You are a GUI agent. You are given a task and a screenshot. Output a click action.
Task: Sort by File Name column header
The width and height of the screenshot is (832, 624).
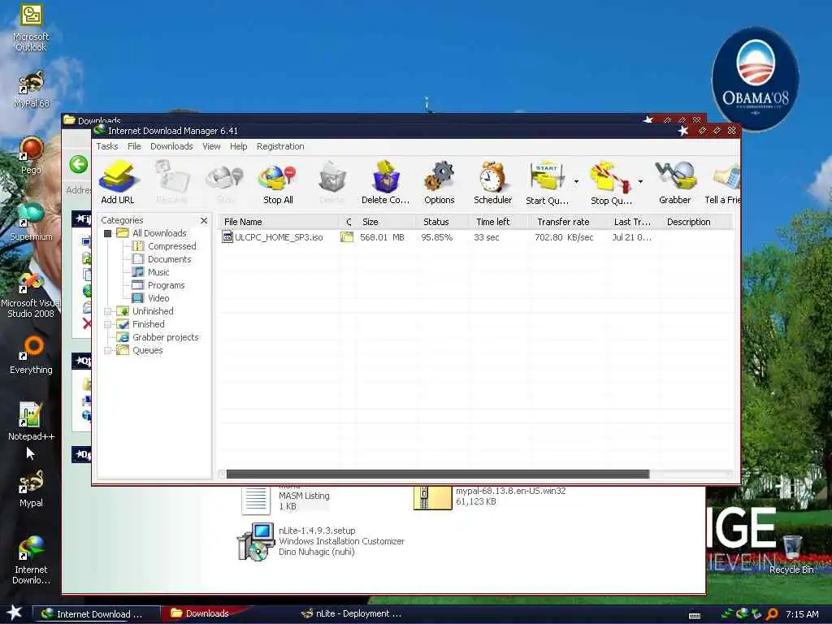pyautogui.click(x=279, y=222)
